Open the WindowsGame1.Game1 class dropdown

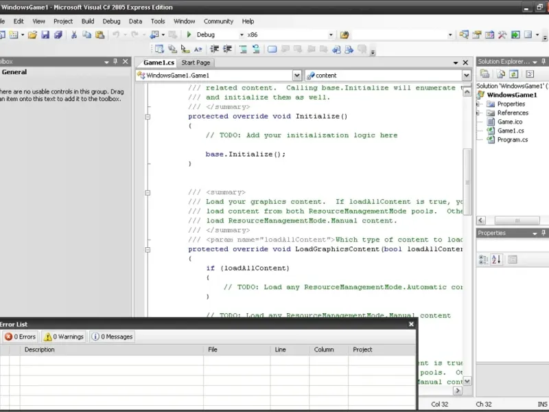(296, 76)
